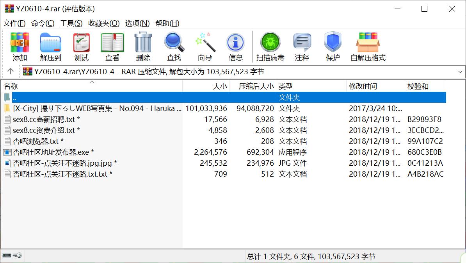Choose 自解压格式 (SFX) toolbar icon
Screen dimensions: 466x263
pos(368,47)
